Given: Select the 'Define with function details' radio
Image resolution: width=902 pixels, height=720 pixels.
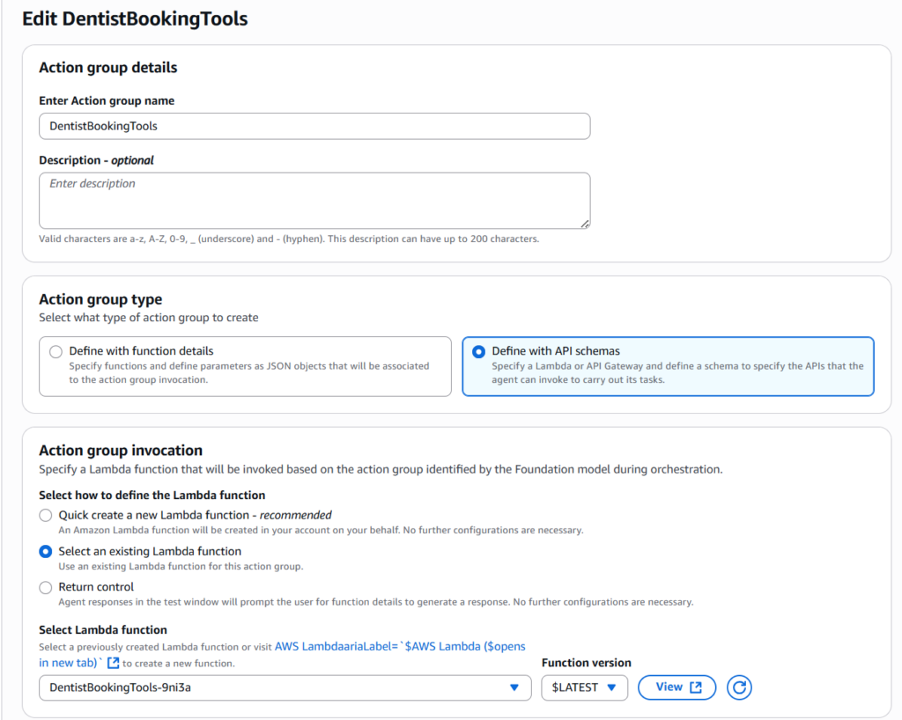Looking at the screenshot, I should coord(56,351).
